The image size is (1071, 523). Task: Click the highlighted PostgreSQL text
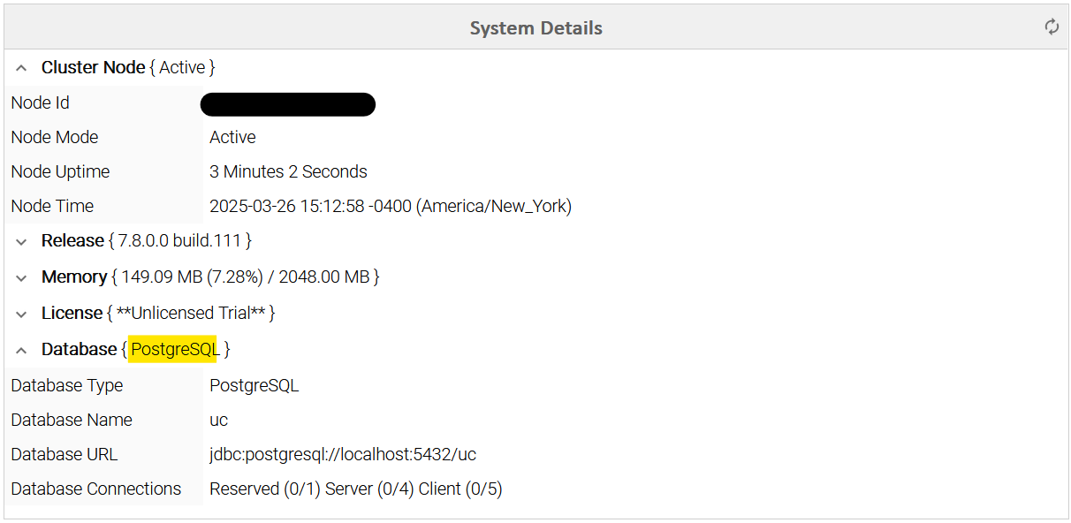174,349
